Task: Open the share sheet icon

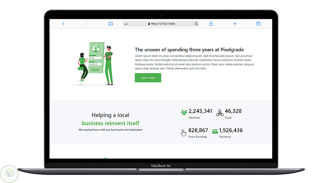Action: pos(211,24)
